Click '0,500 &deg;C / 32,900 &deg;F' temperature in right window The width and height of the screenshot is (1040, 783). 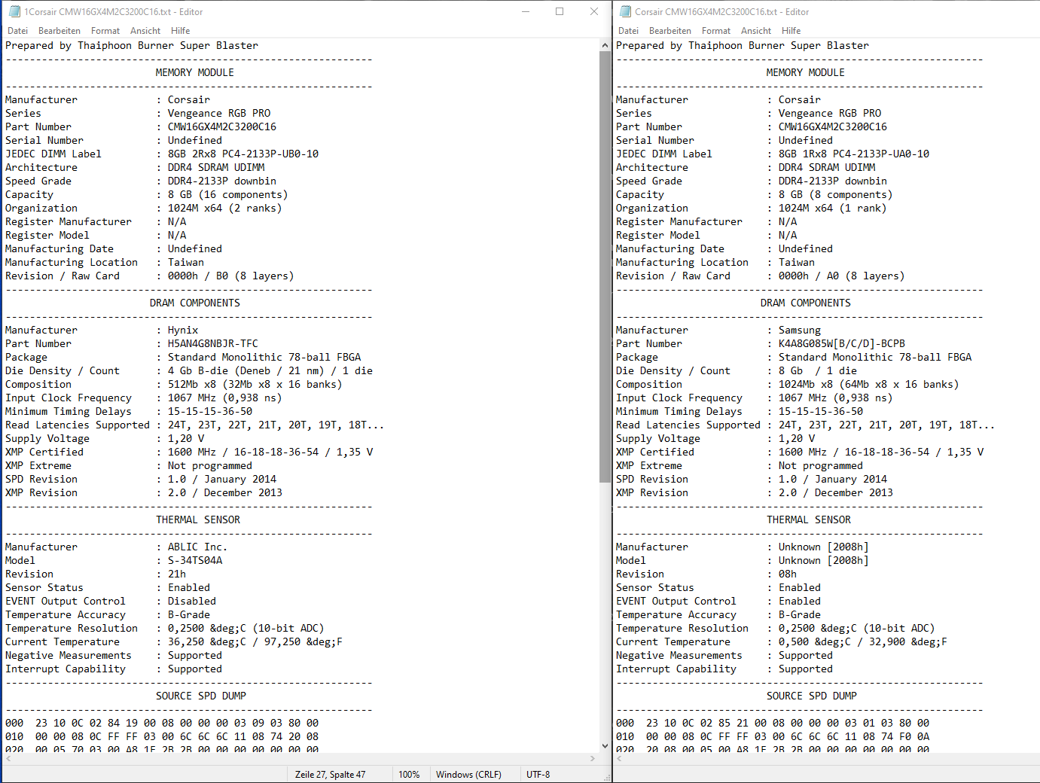863,641
